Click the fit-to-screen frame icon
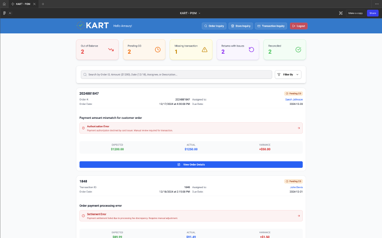382x238 pixels. click(341, 13)
